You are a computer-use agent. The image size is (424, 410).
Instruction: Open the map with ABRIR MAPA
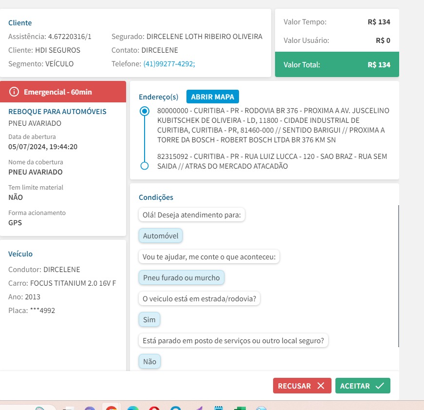click(213, 97)
